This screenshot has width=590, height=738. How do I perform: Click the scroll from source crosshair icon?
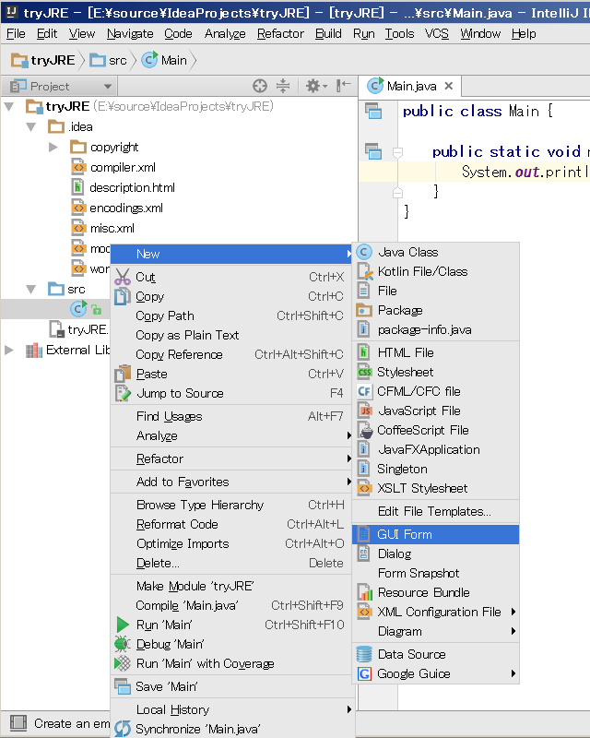260,86
